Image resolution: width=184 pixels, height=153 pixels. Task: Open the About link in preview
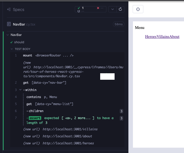[174, 37]
